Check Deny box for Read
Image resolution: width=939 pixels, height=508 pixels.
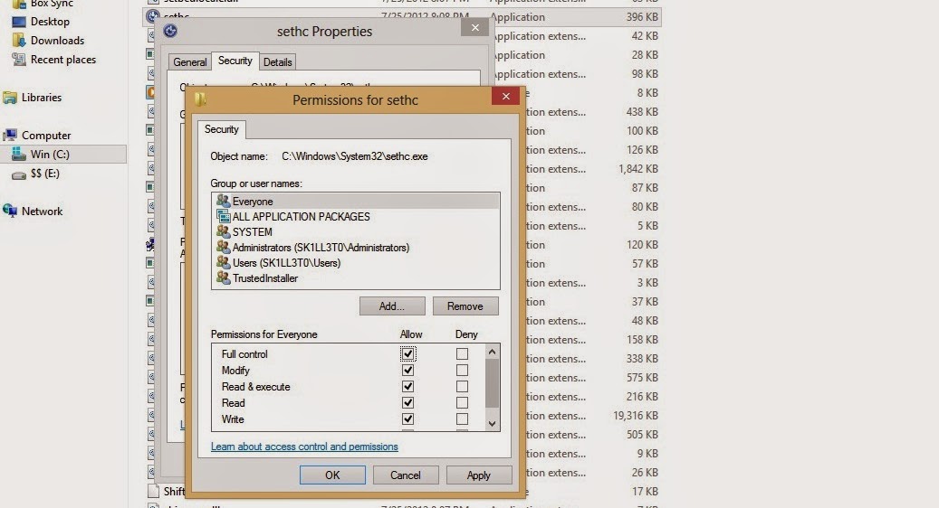[462, 403]
